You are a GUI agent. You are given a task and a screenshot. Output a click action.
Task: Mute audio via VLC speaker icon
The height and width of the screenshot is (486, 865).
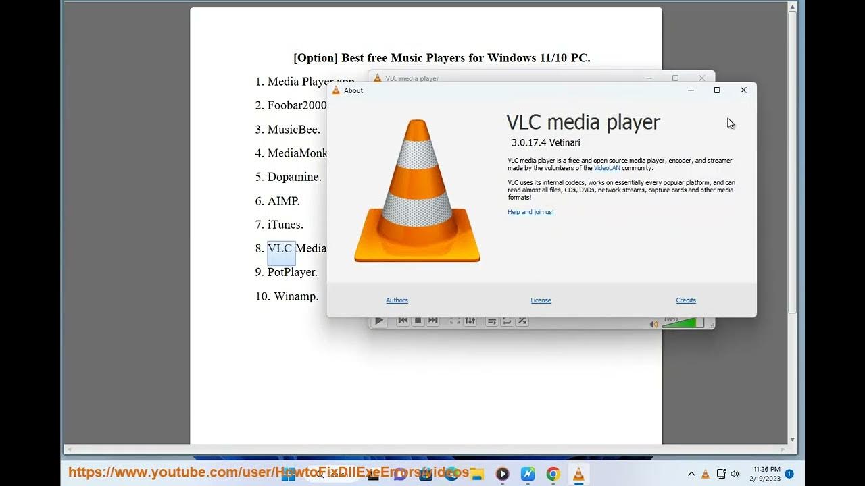(653, 324)
